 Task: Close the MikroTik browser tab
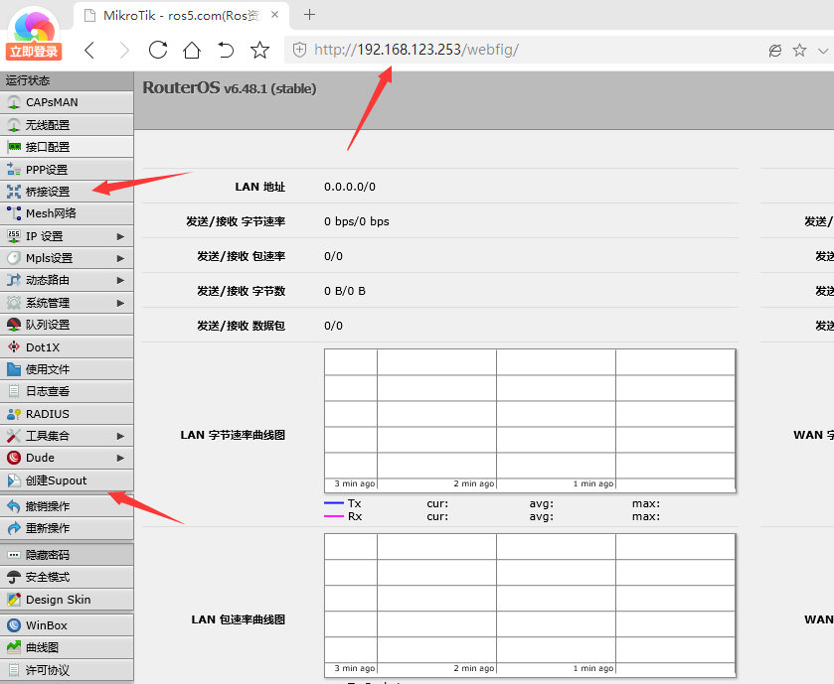pos(275,15)
